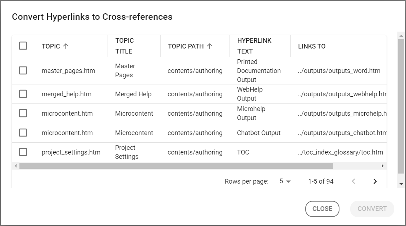The width and height of the screenshot is (406, 226).
Task: Select the merged_help.htm row checkbox
Action: [23, 94]
